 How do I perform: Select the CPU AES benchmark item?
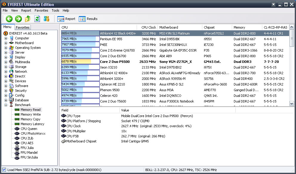point(27,143)
